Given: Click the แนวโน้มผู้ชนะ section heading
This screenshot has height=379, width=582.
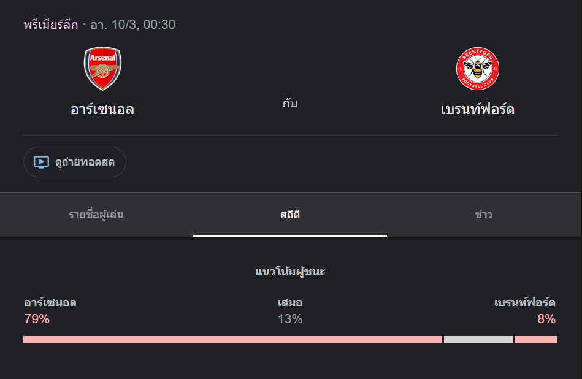Looking at the screenshot, I should tap(290, 271).
